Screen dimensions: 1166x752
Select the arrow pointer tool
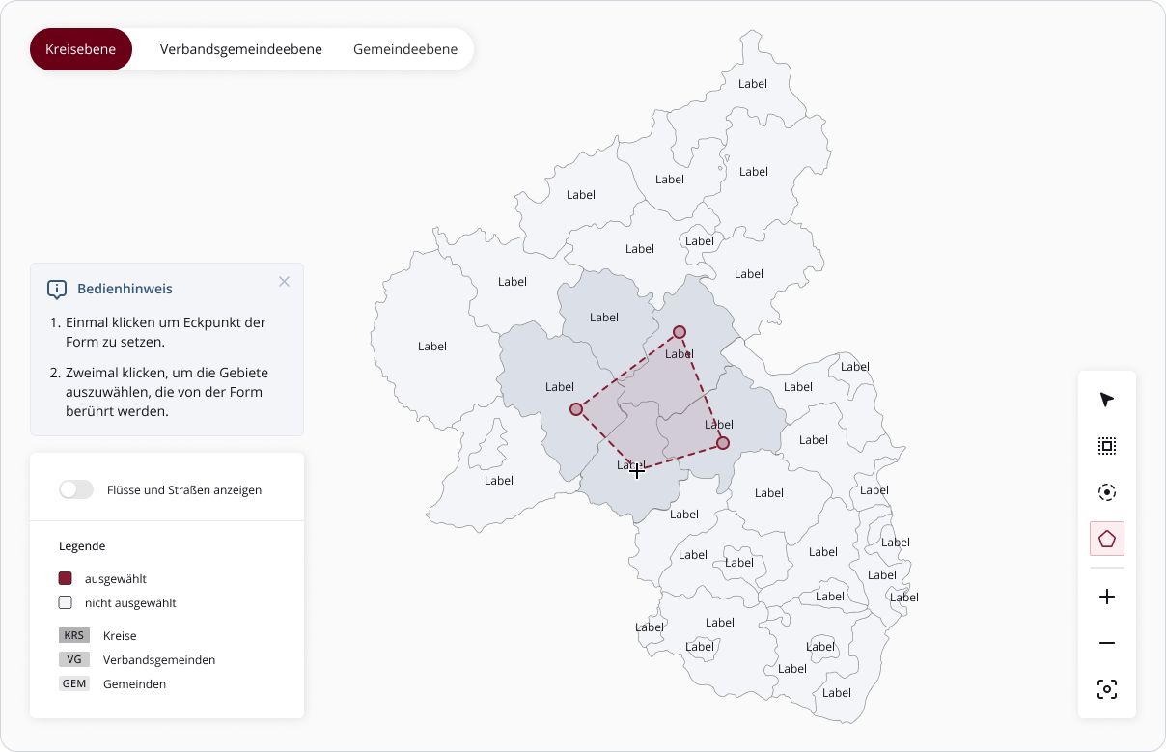[1107, 400]
